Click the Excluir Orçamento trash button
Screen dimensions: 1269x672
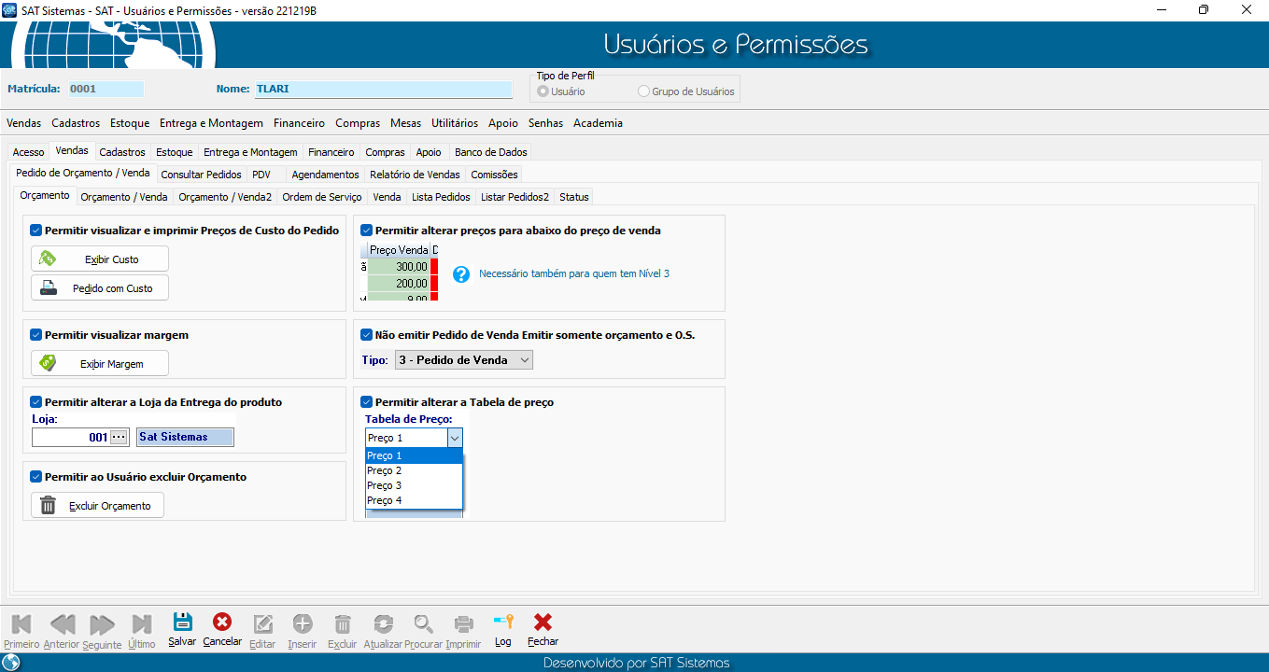coord(98,505)
